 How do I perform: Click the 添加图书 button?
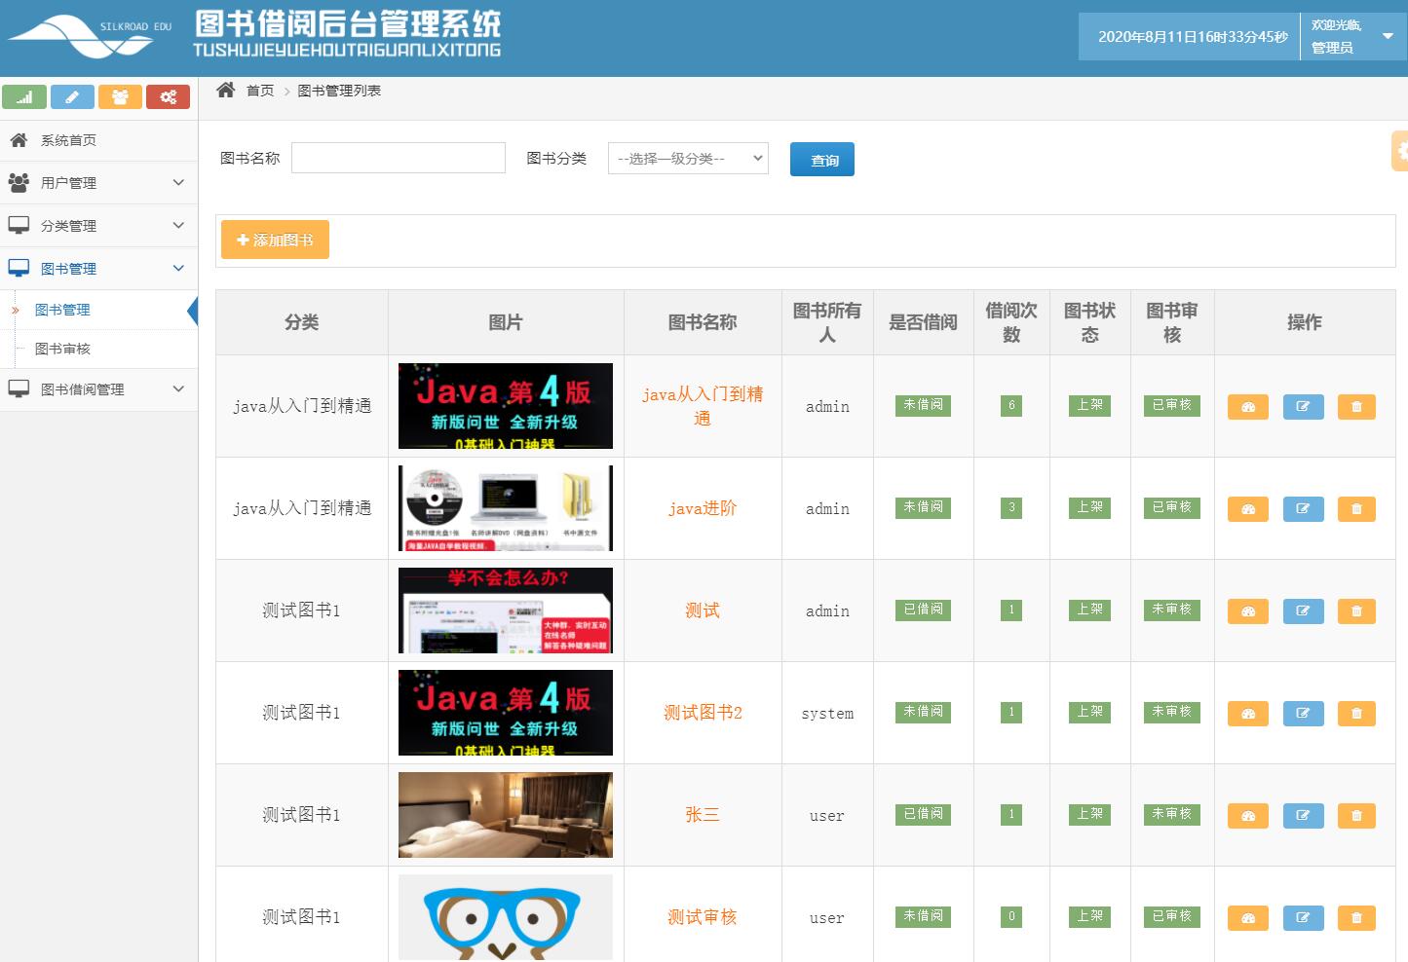coord(274,240)
